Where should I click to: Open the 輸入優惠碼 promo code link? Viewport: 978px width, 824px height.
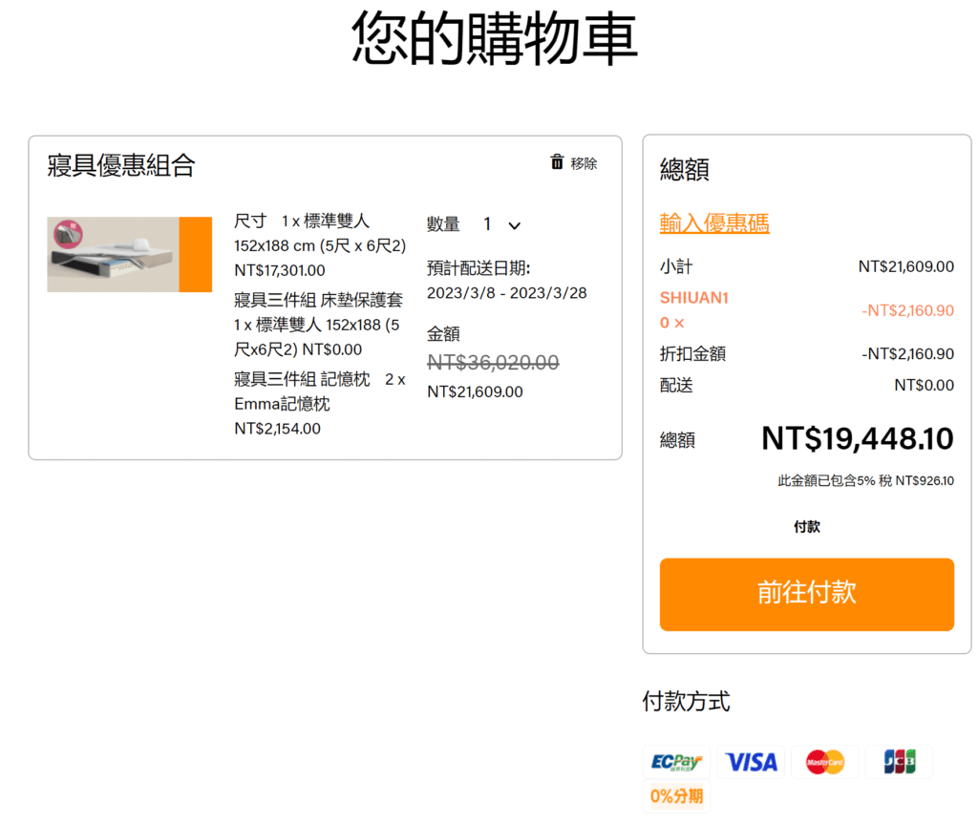(x=714, y=223)
